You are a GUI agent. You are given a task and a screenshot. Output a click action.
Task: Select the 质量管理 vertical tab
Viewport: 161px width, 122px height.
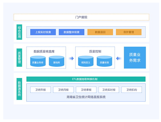(19, 57)
